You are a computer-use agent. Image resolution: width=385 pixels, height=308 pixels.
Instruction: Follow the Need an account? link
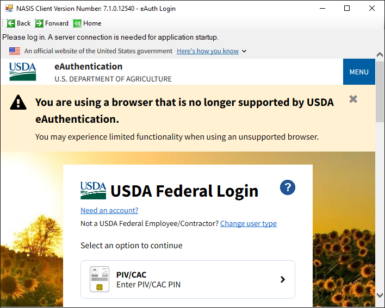tap(109, 210)
